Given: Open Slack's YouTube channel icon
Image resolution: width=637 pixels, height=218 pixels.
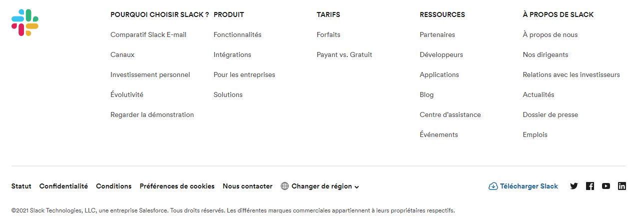Looking at the screenshot, I should coord(606,186).
